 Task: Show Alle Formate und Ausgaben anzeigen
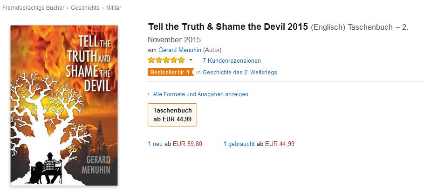point(200,94)
